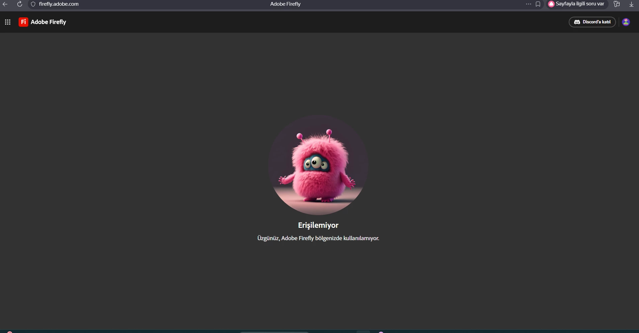The height and width of the screenshot is (333, 639).
Task: Open site protection shield icon info
Action: [x=33, y=4]
